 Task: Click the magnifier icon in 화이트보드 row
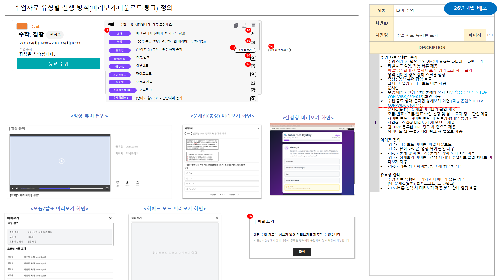[x=253, y=74]
